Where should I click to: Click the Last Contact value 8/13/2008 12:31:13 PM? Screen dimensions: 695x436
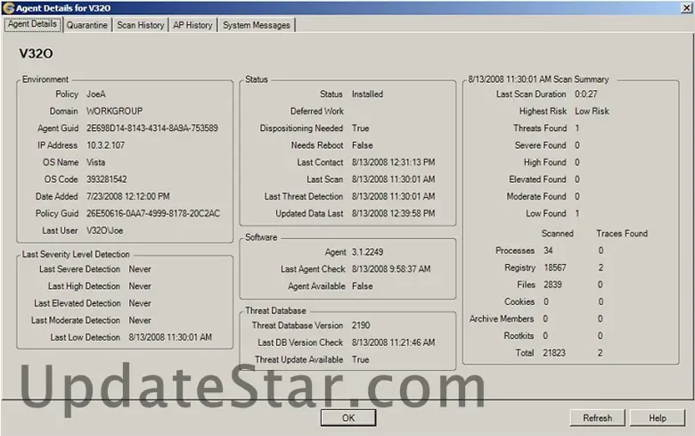click(393, 162)
